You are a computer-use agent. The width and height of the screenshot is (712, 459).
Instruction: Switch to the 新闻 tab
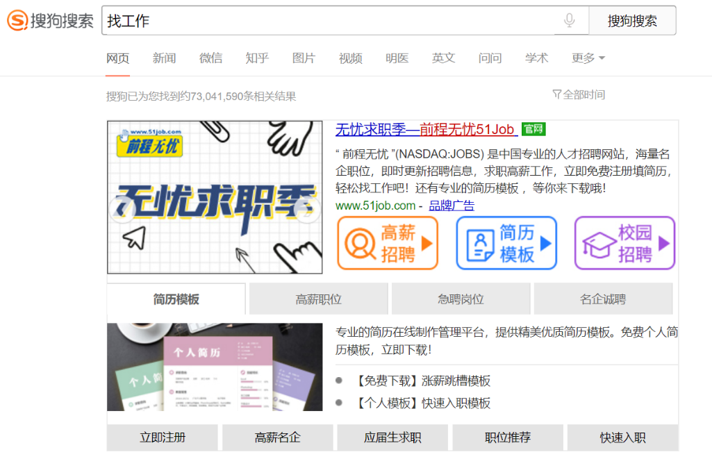tap(165, 58)
